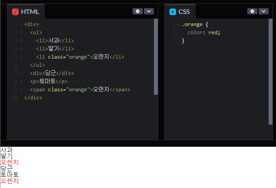Screen dimensions: 276x188
Task: Click the closing </ul> tag
Action: tap(37, 65)
